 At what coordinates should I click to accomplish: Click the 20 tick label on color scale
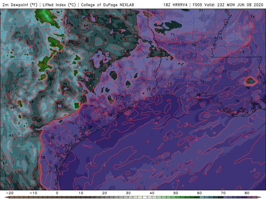point(104,193)
